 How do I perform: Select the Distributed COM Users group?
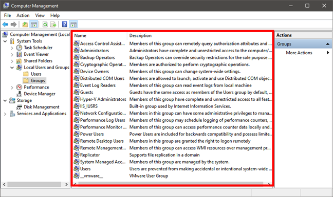[173, 78]
